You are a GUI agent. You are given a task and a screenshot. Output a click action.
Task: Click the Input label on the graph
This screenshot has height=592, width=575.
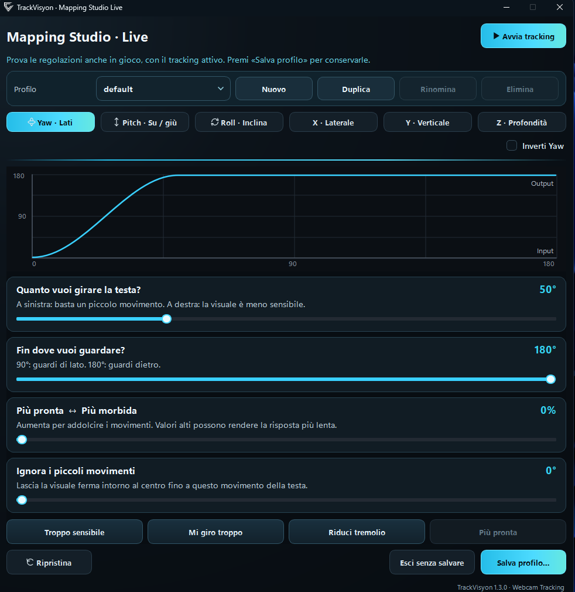(x=545, y=251)
